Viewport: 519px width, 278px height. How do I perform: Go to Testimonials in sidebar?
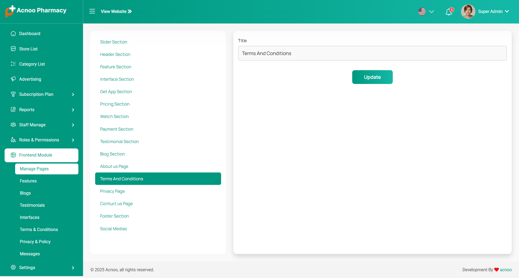(x=32, y=205)
